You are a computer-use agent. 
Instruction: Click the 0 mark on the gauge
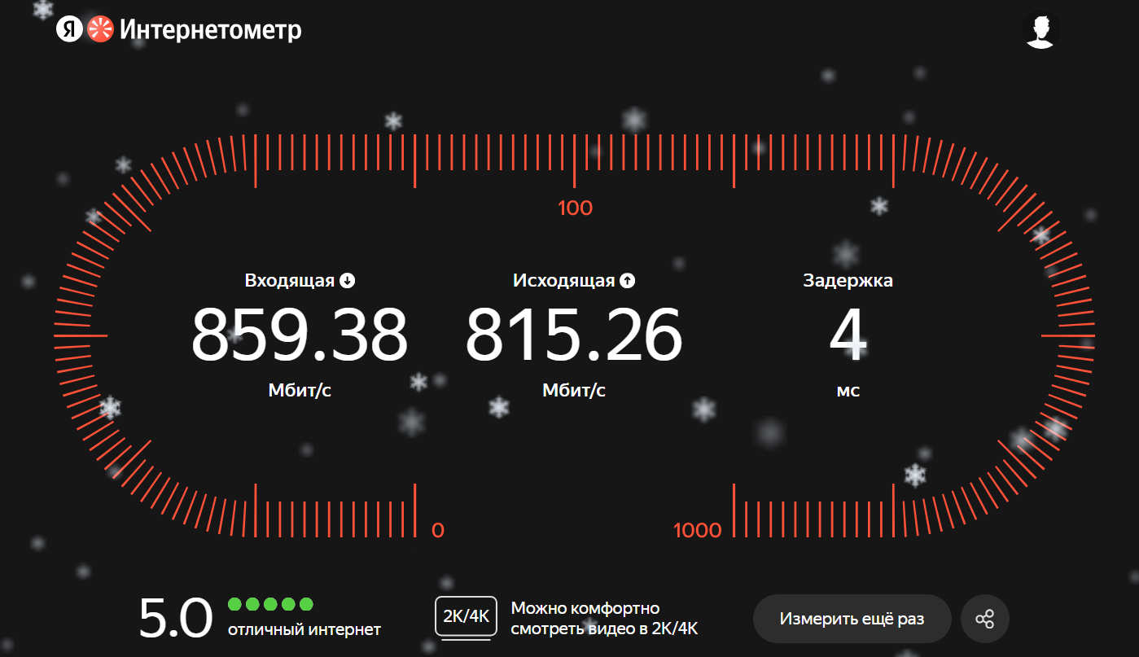[x=438, y=531]
